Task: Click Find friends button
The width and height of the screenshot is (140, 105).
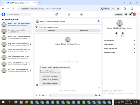Action: [x=118, y=15]
